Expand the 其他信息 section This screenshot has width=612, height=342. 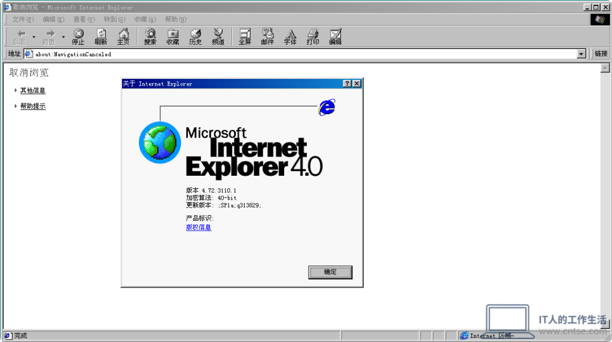click(33, 90)
